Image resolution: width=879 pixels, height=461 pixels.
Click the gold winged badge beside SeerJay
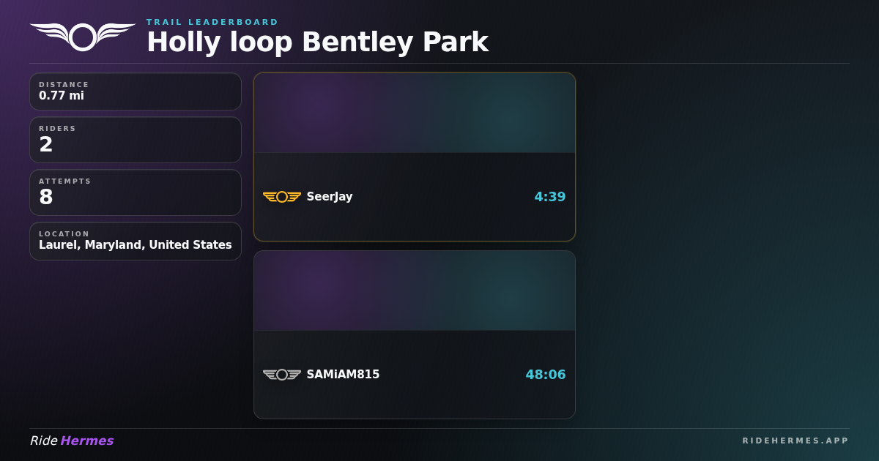(x=282, y=197)
